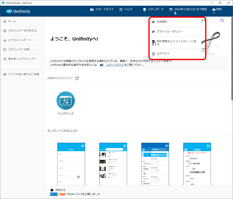Screen dimensions: 233x199
Task: Select プロジェクトを作成する in sidebar
Action: coord(22,31)
